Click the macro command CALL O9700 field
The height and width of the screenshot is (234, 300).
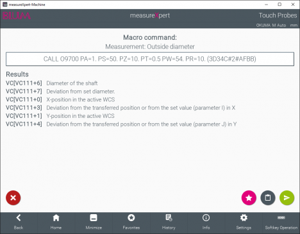(150, 59)
